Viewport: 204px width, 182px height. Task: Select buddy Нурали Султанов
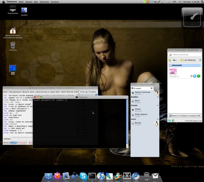point(145,93)
